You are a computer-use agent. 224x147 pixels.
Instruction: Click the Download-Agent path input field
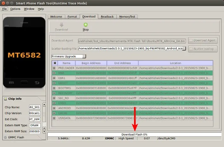132,41
